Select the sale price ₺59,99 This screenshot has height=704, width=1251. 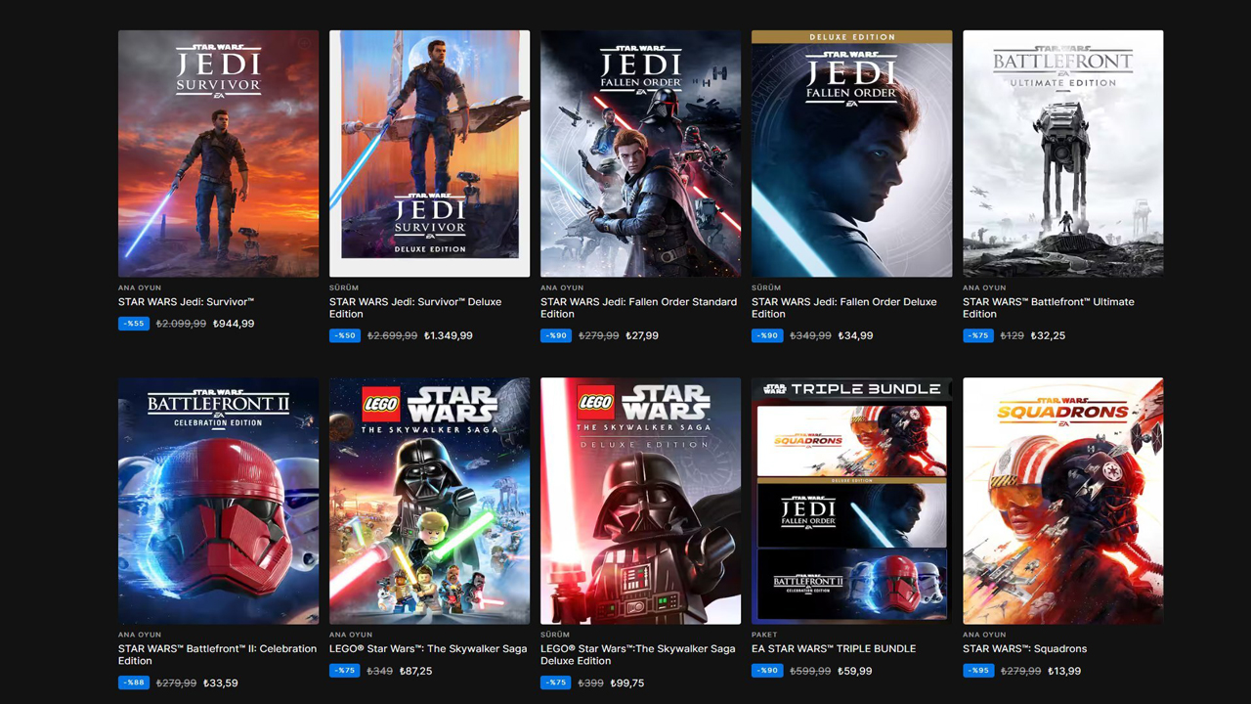tap(855, 671)
